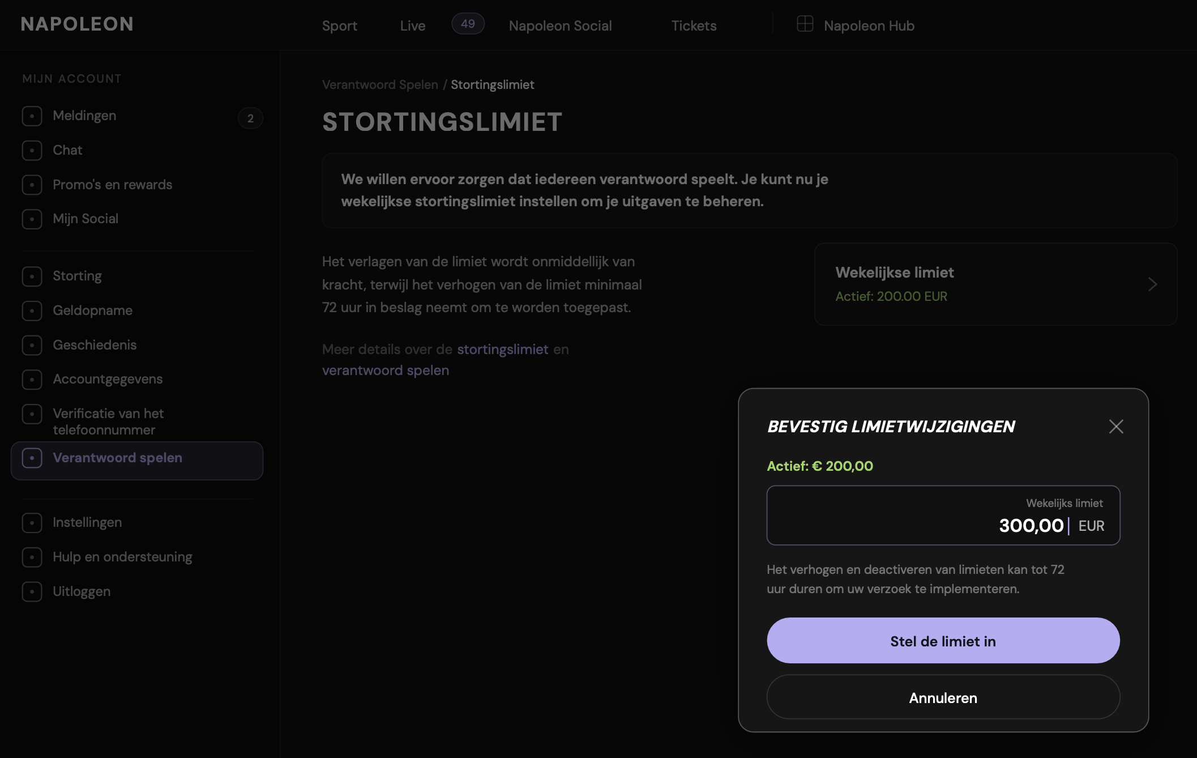
Task: Open the stortingslimiet details link
Action: coord(503,350)
